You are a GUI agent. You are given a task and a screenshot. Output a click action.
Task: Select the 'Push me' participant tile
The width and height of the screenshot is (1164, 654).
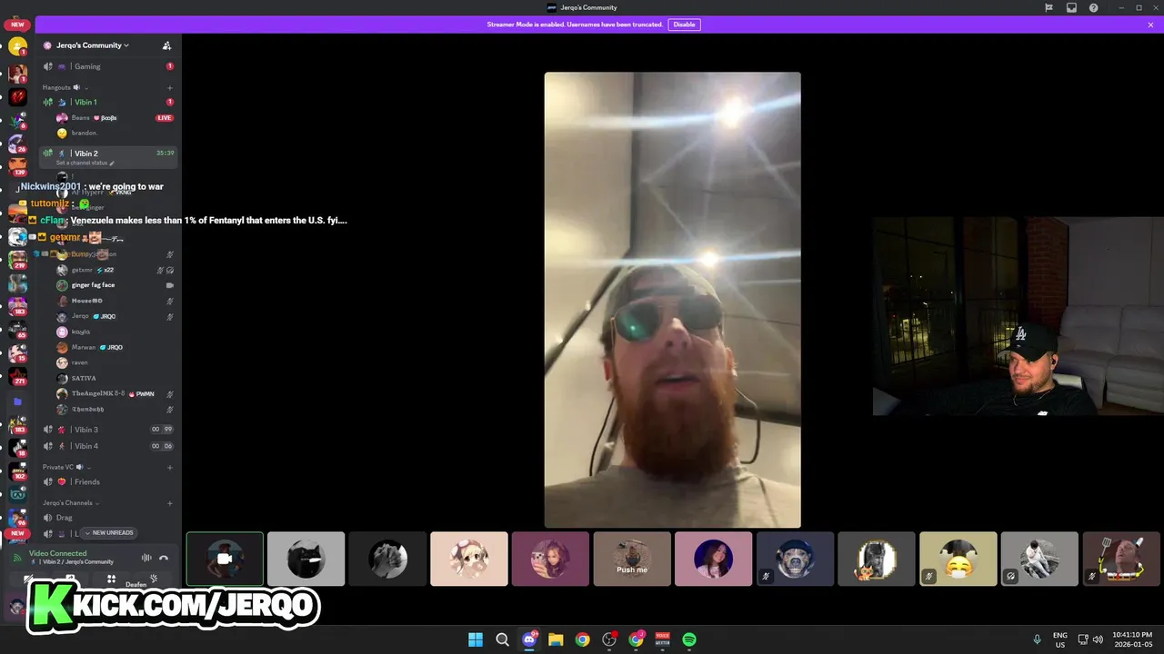tap(632, 559)
